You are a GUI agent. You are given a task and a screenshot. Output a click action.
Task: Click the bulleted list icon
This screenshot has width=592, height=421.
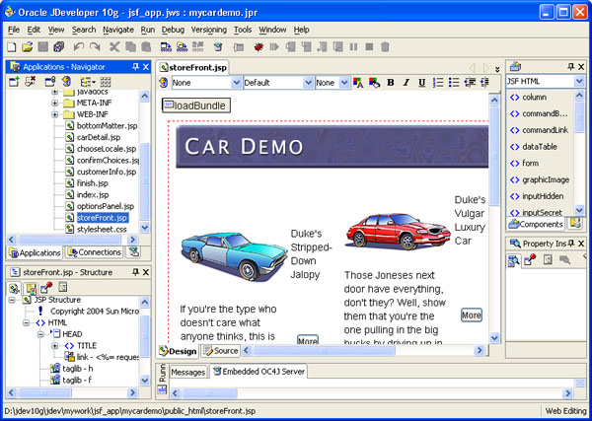click(454, 83)
